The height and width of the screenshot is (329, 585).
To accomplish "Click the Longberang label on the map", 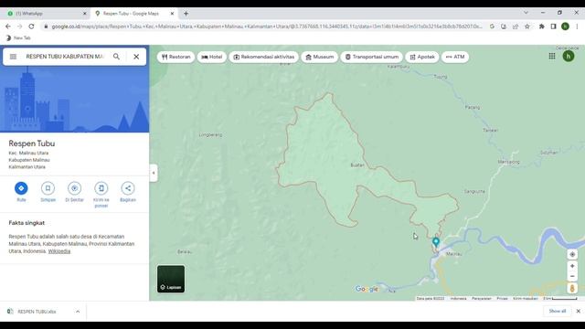I will point(211,135).
